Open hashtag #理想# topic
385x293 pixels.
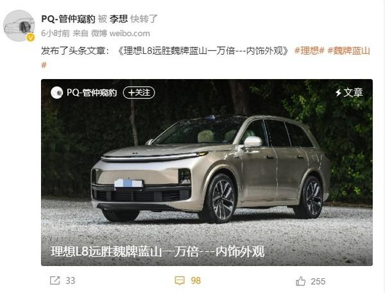coord(309,51)
